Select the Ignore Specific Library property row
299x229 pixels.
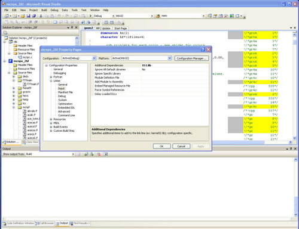[x=149, y=73]
